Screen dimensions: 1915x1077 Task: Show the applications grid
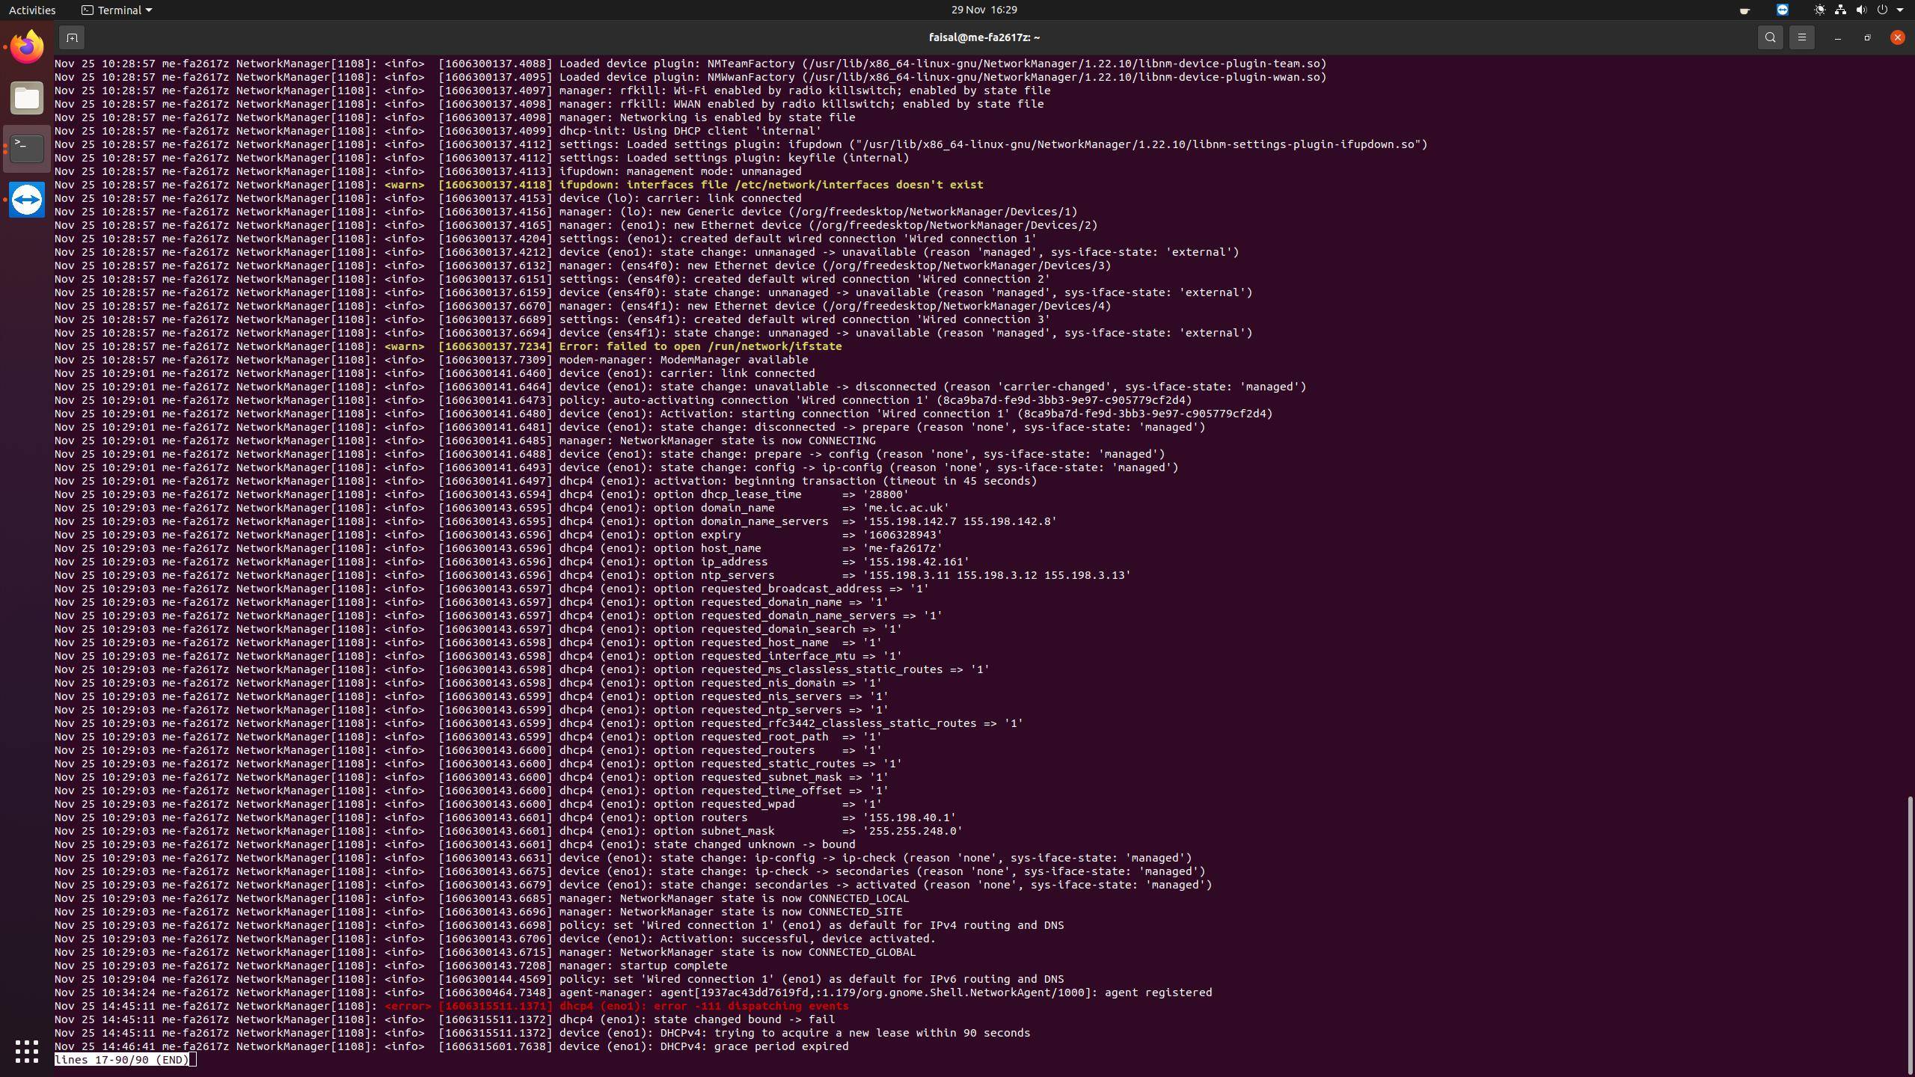coord(27,1051)
